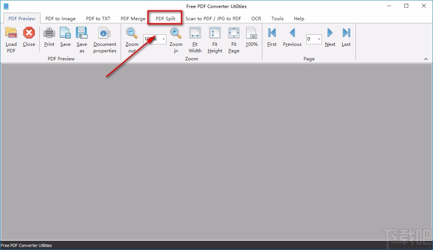433x250 pixels.
Task: Click the Save as icon
Action: pyautogui.click(x=82, y=33)
